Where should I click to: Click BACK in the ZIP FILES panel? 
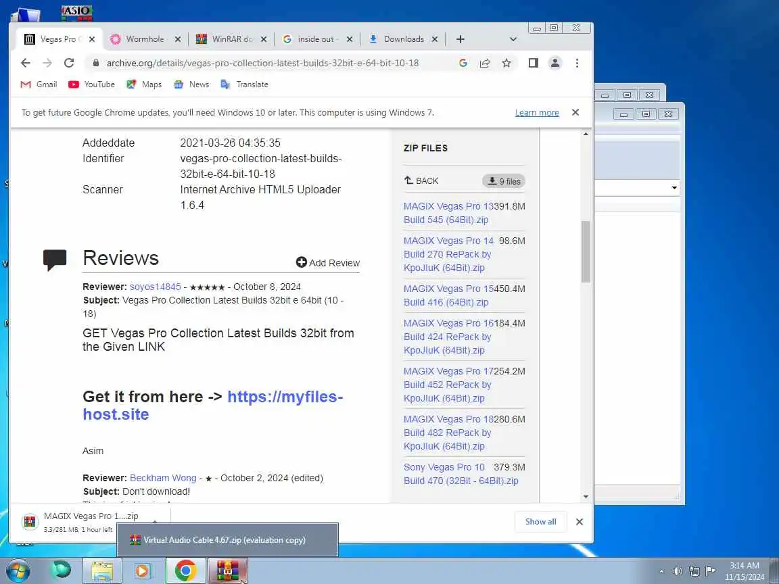click(x=421, y=180)
